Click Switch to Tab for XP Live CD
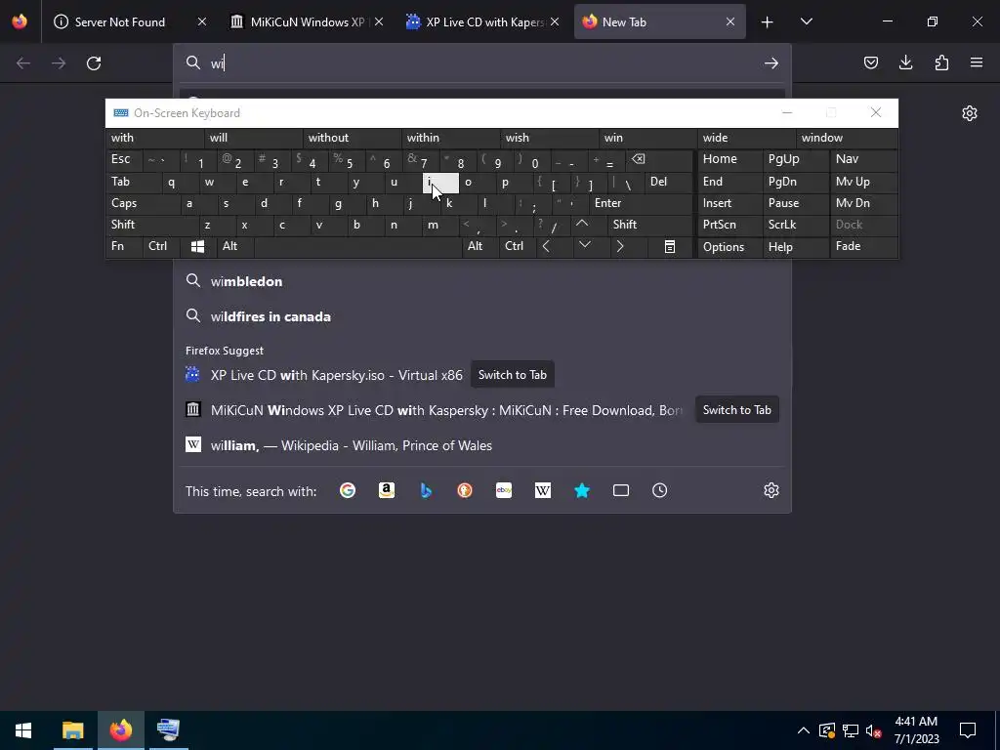The width and height of the screenshot is (1000, 750). (512, 375)
